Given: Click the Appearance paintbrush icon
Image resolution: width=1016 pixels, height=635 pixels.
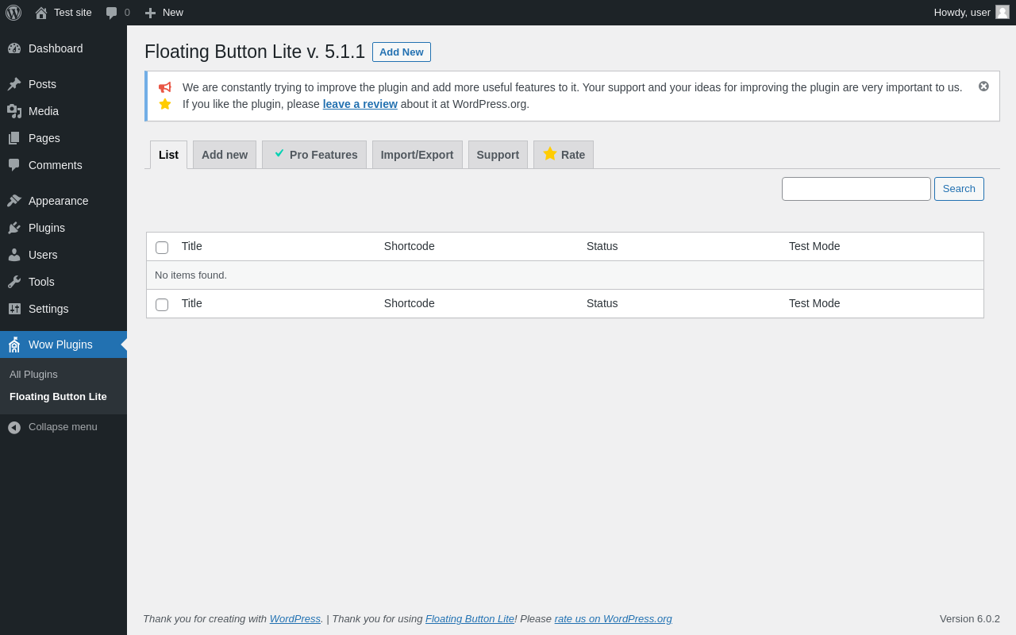Looking at the screenshot, I should tap(14, 201).
